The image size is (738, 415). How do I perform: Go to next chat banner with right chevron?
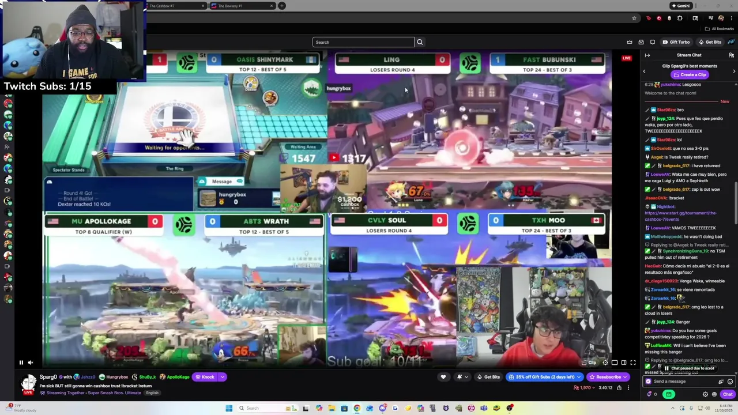(x=734, y=71)
